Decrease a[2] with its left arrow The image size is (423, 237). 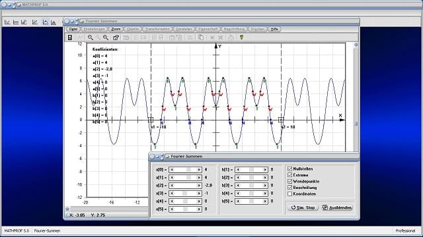(x=172, y=186)
